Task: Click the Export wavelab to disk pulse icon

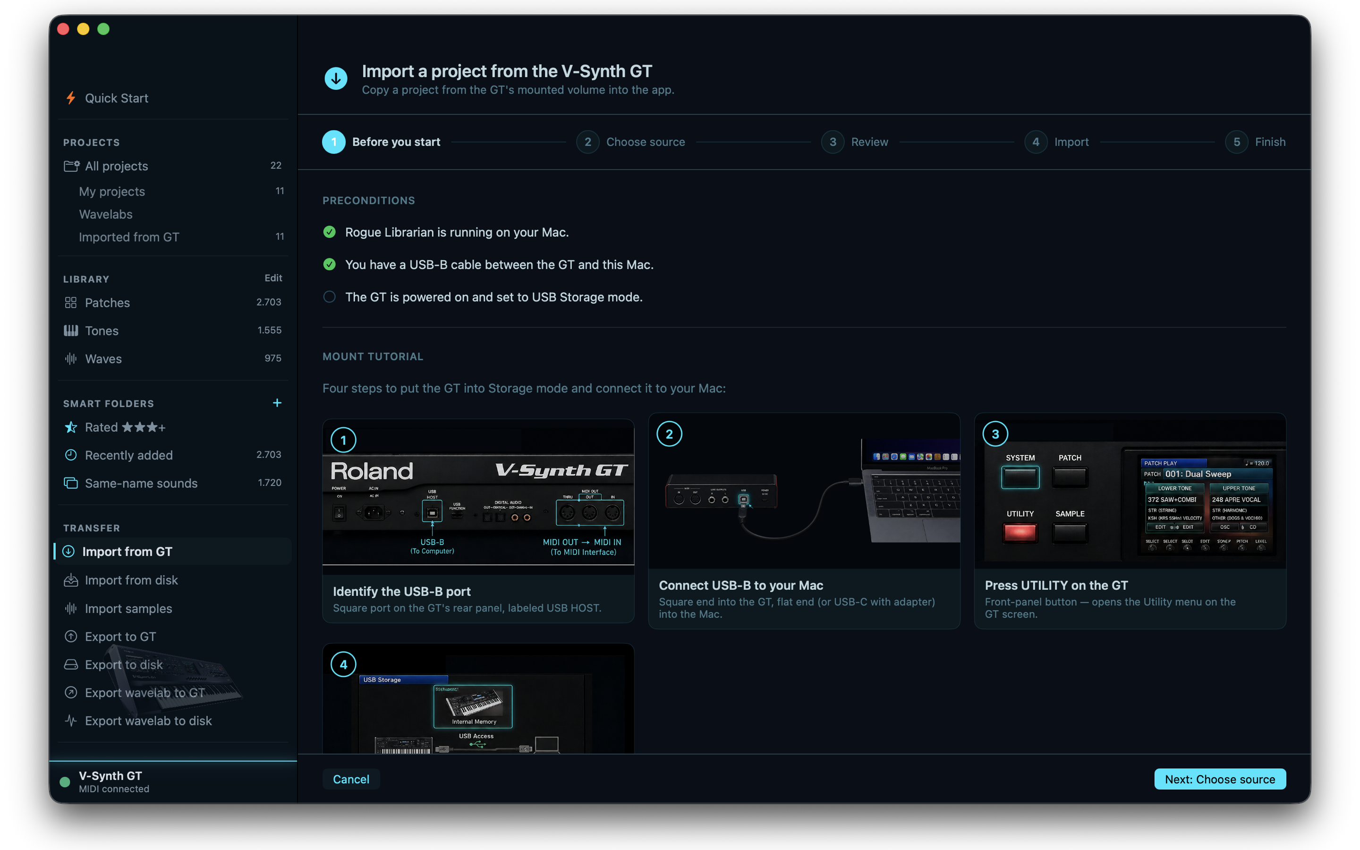Action: (71, 720)
